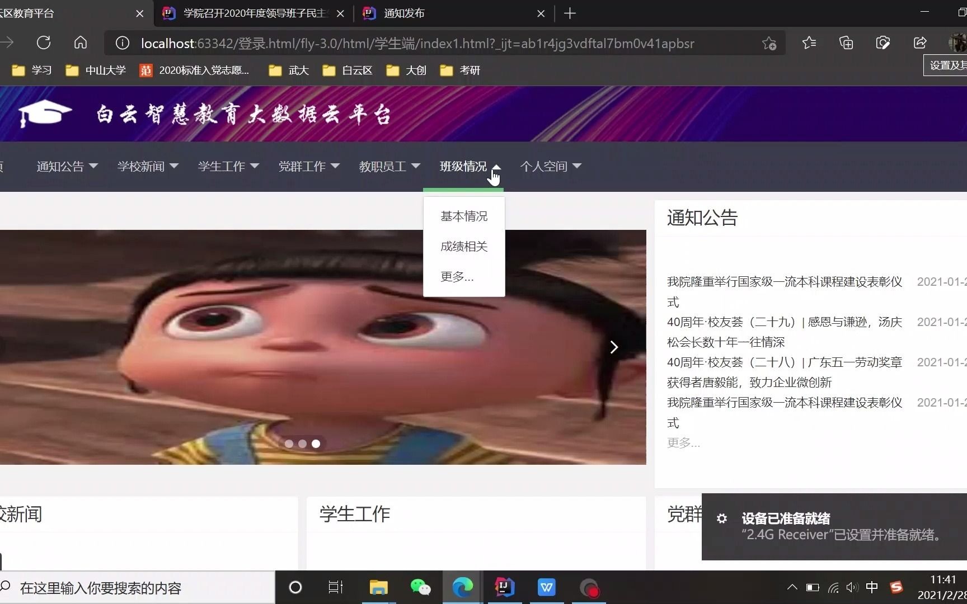Open the 中山大学 bookmark folder
Screen dimensions: 967x604
coord(96,70)
